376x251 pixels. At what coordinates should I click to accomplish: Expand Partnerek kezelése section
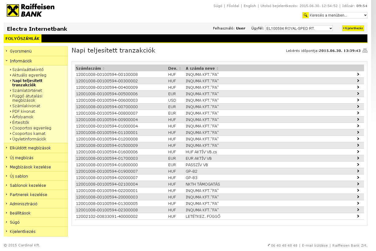36,194
